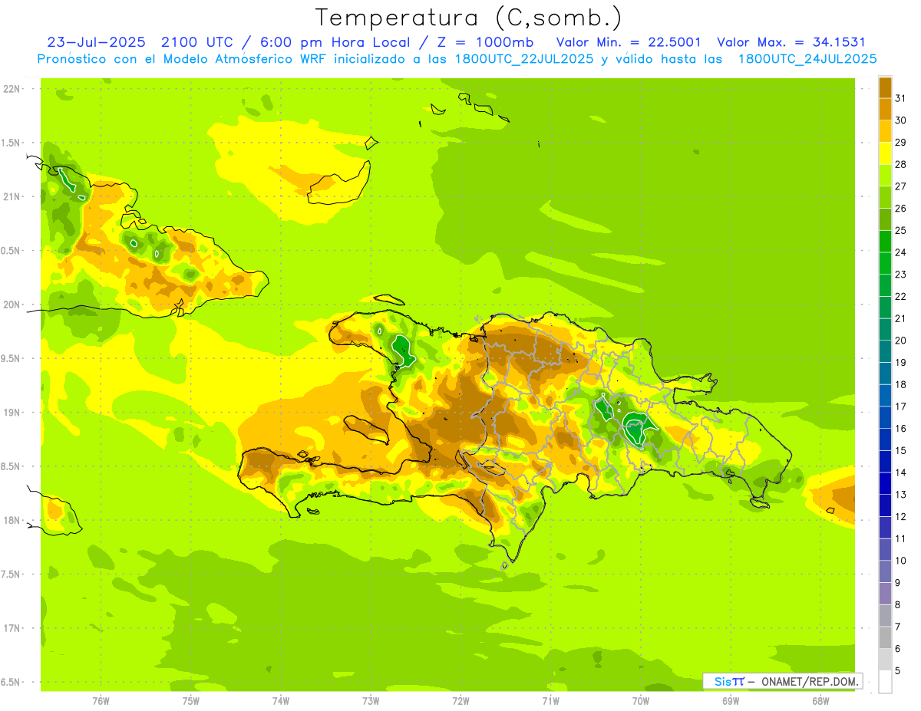Pick the legend swatch between 22 and 23

tap(885, 285)
